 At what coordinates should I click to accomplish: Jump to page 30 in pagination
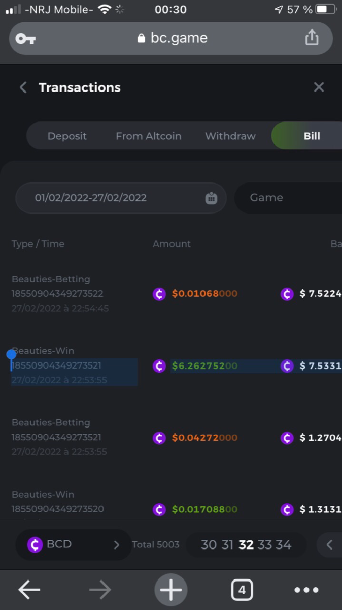209,545
